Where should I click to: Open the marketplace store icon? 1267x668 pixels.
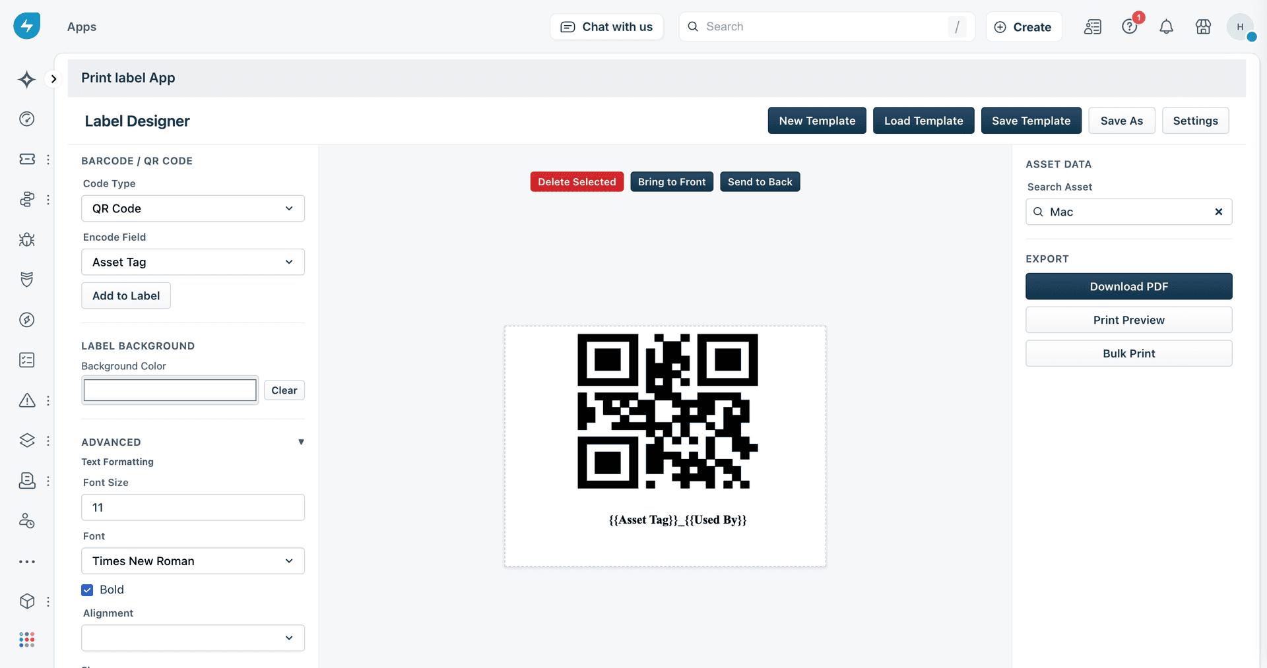pos(1204,26)
